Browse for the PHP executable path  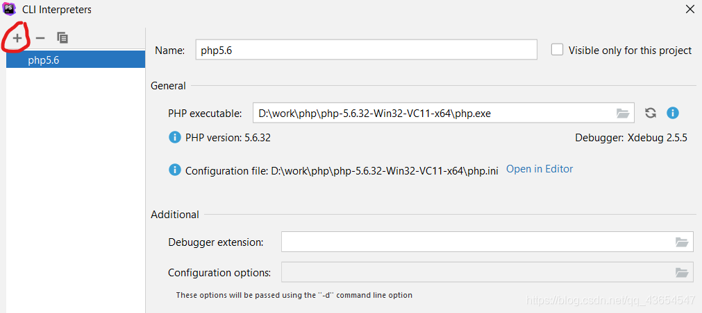(x=623, y=113)
